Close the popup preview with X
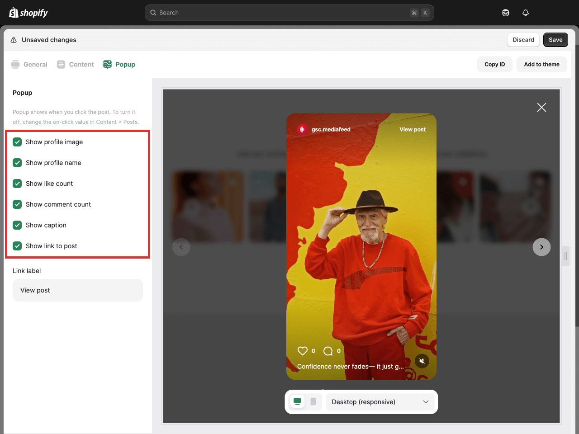Screen dimensions: 579x434 click(x=541, y=107)
